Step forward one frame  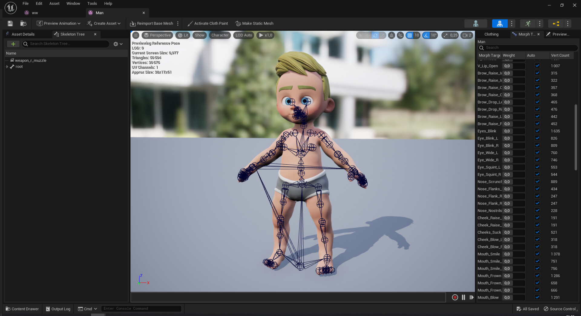tap(471, 297)
